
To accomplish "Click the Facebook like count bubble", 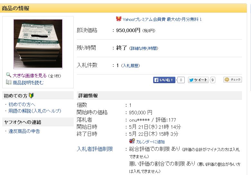I will point(181,80).
